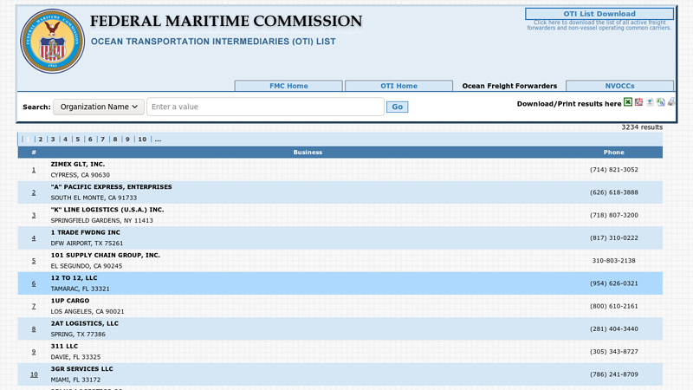The width and height of the screenshot is (693, 390).
Task: Click the print results printer icon
Action: click(x=671, y=102)
